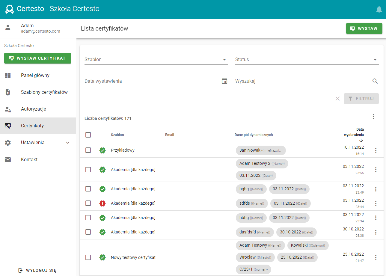Select checkbox for Adam Testowy 2 row
The image size is (386, 276).
pos(88,170)
